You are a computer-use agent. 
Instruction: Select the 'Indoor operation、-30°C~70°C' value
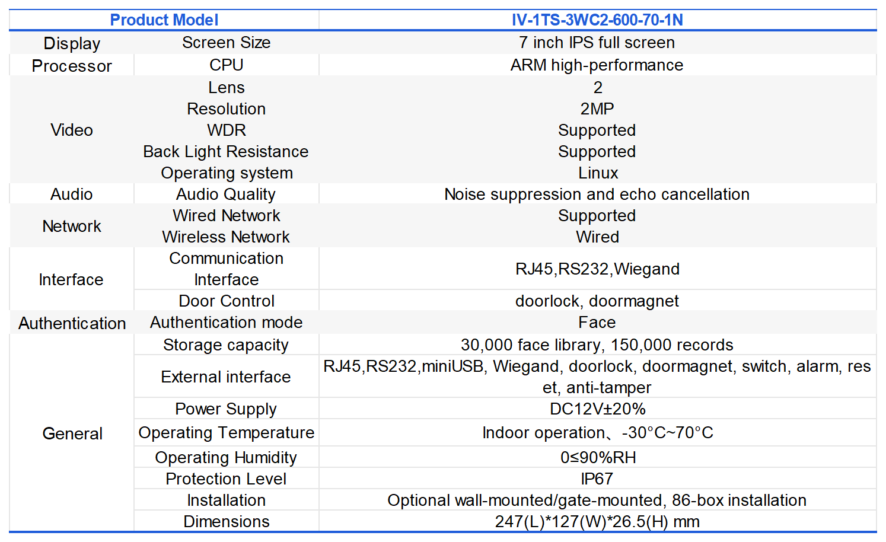click(x=597, y=433)
